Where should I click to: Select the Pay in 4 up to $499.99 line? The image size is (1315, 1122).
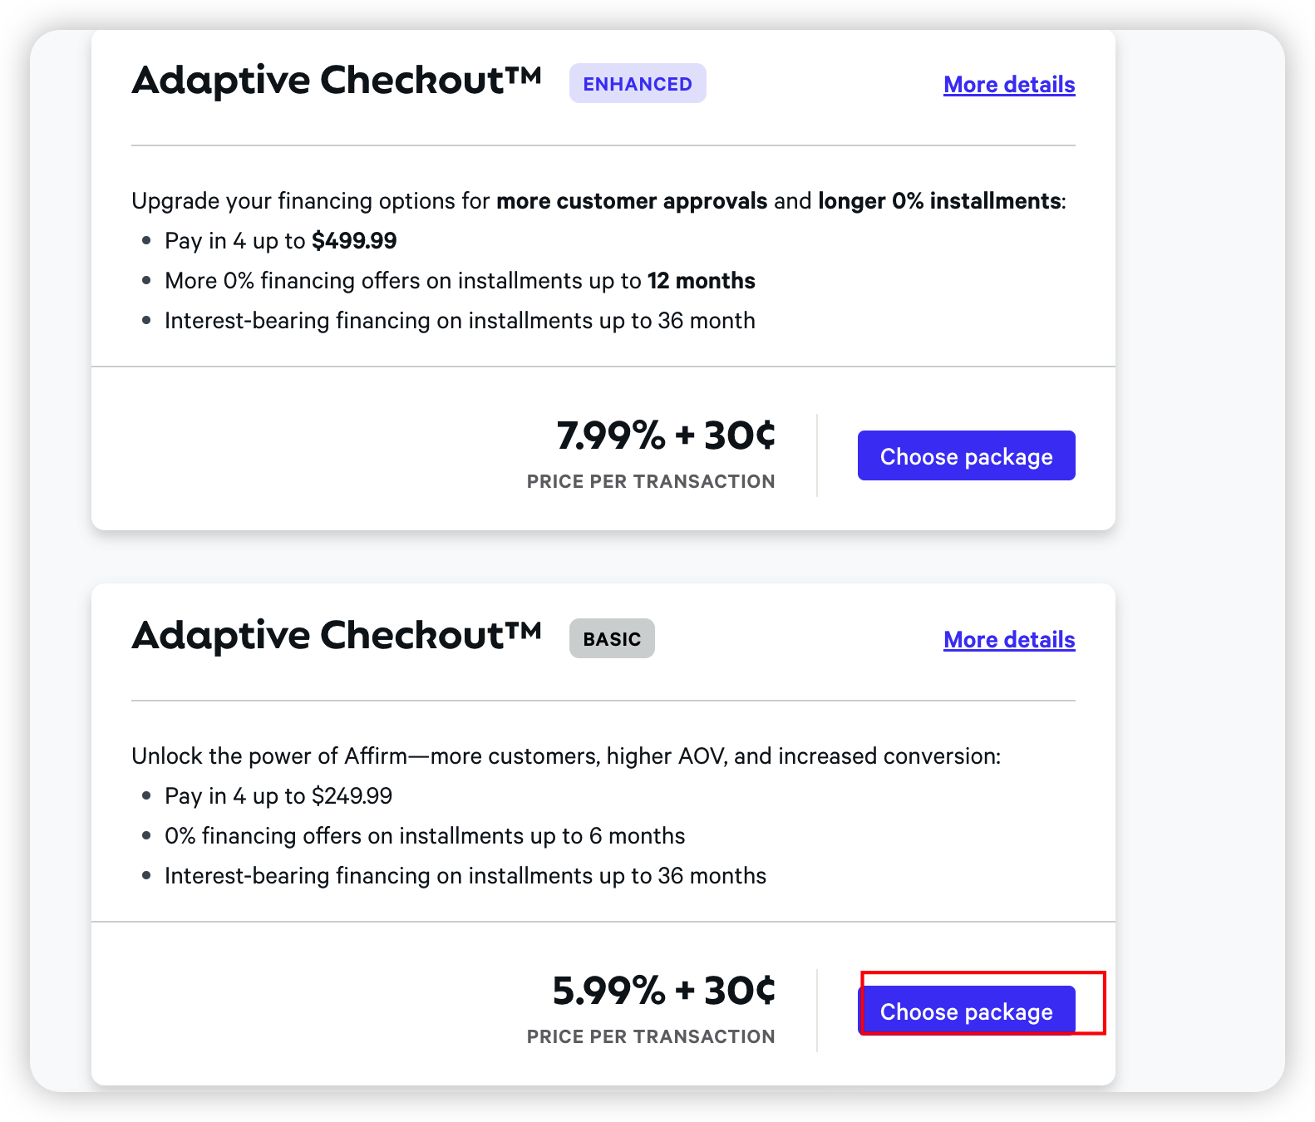click(280, 241)
